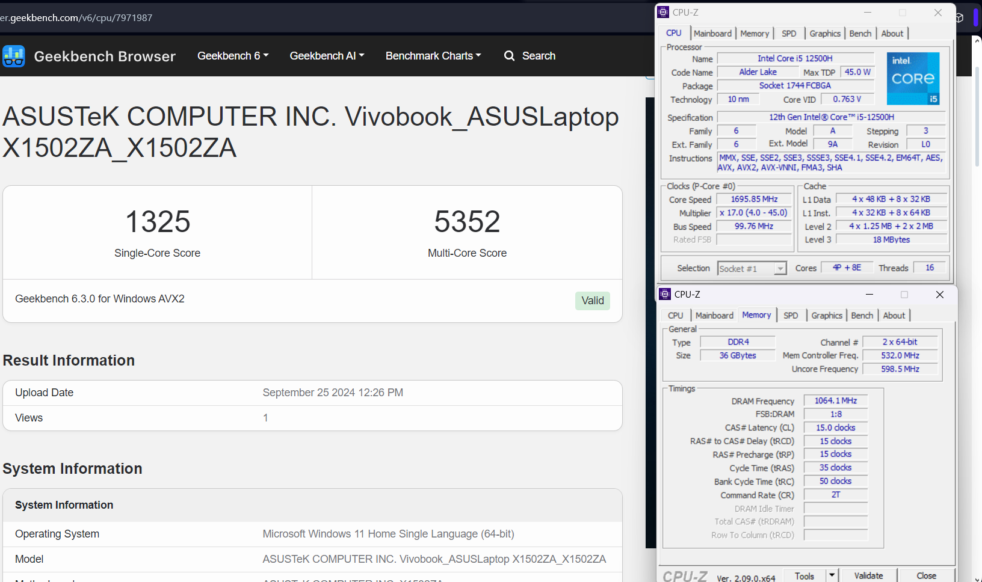982x582 pixels.
Task: Click the Single-Core Score value 1325
Action: (158, 221)
